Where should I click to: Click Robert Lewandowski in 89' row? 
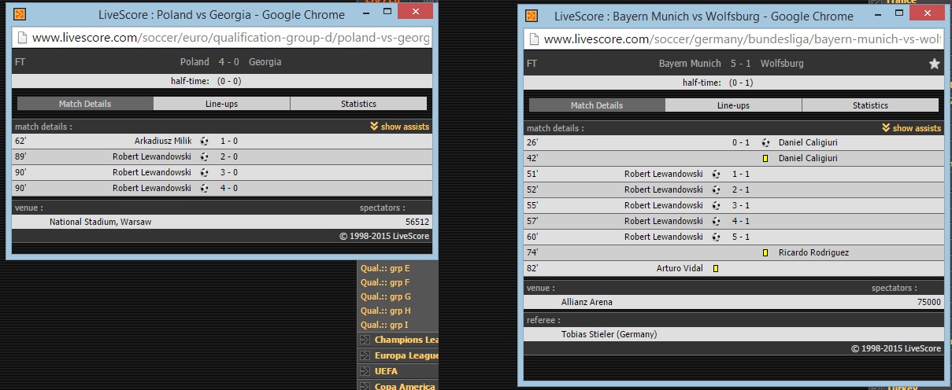(152, 156)
